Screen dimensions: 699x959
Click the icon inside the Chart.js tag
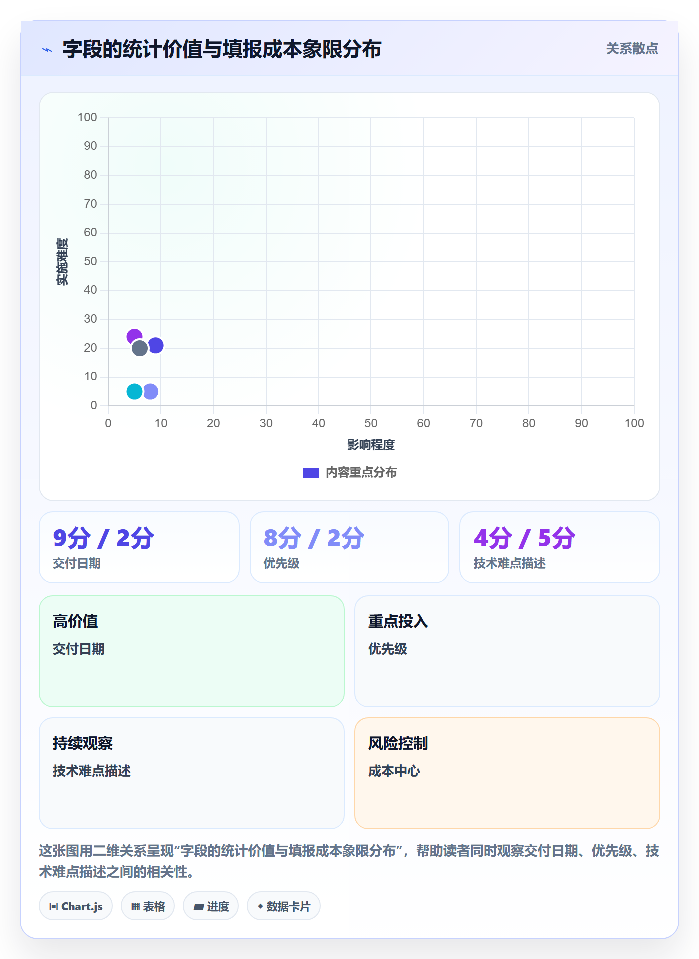(54, 907)
